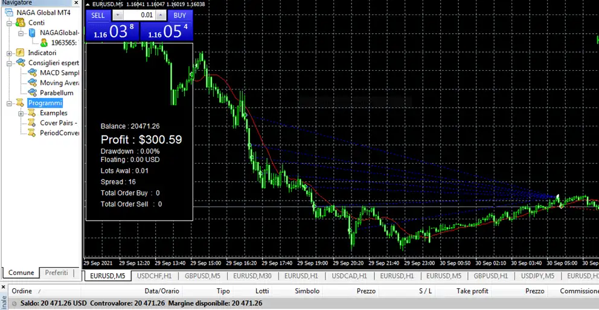This screenshot has width=599, height=310.
Task: Select the PeriodConverter script icon
Action: coord(32,133)
